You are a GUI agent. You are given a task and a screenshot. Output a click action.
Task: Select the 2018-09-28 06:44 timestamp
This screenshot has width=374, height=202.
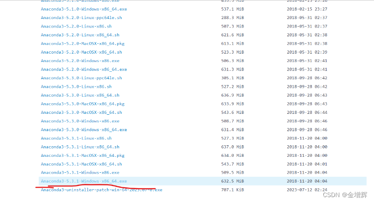pyautogui.click(x=307, y=113)
